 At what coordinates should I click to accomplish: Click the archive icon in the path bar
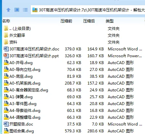coord(35,10)
